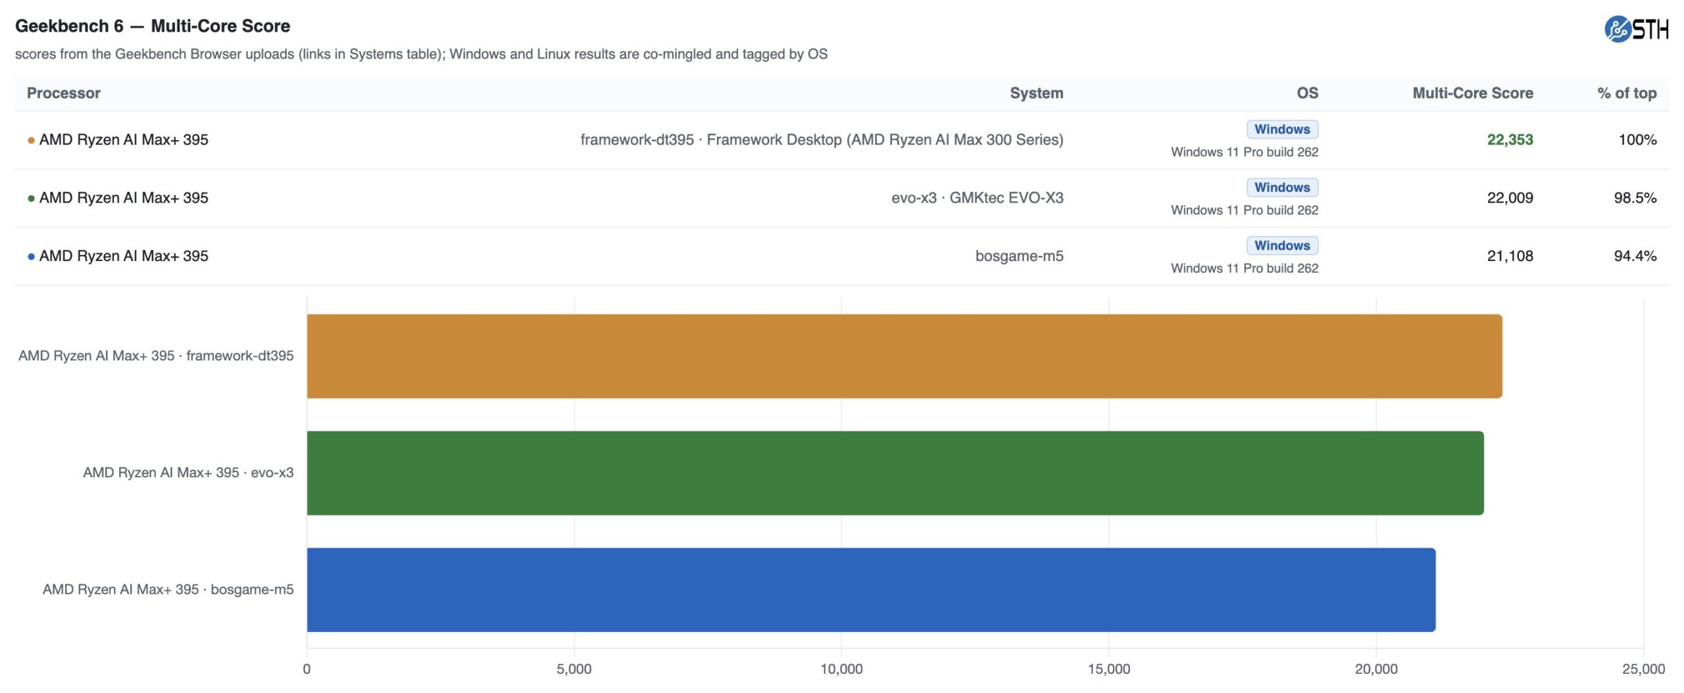Click the "AMD Ryzen AI Max+ 395 · bosgame-m5" chart label
1684x693 pixels.
pyautogui.click(x=168, y=590)
